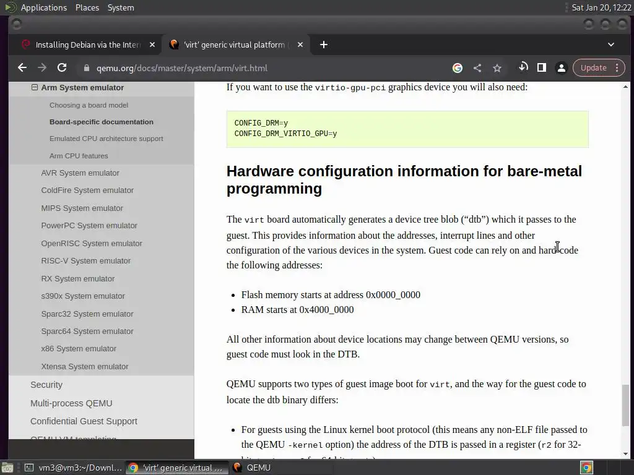Click the address bar URL field

click(x=181, y=68)
